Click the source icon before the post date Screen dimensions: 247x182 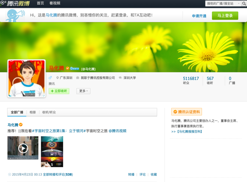9,174
